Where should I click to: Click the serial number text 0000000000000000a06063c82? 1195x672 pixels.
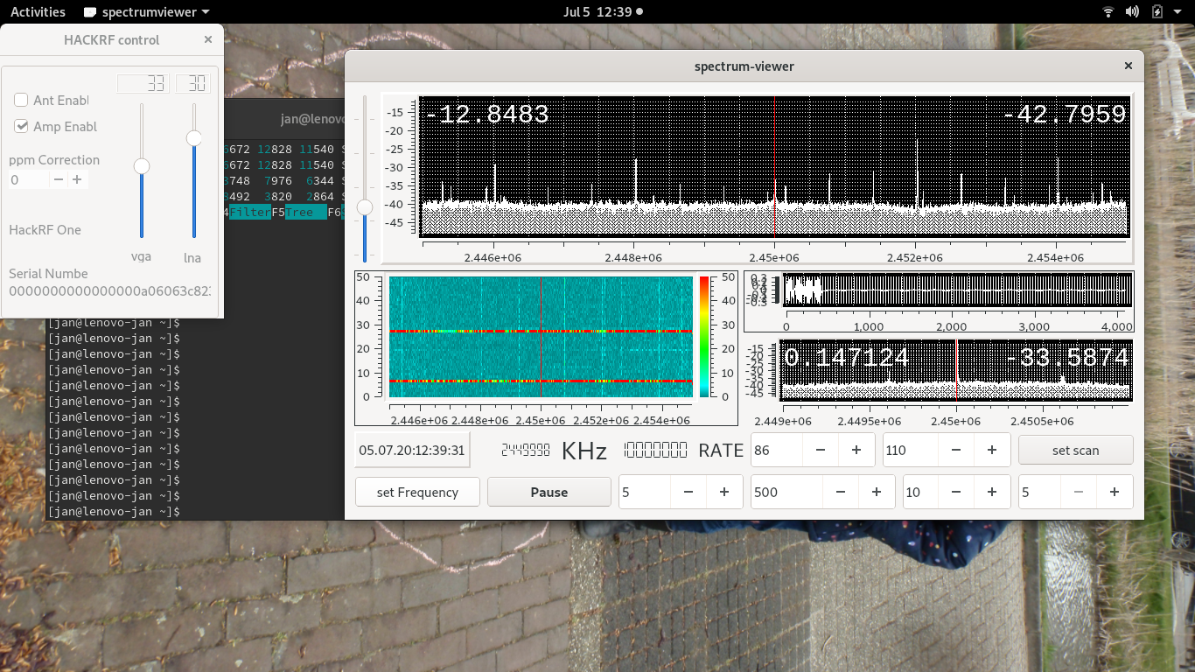[x=109, y=290]
